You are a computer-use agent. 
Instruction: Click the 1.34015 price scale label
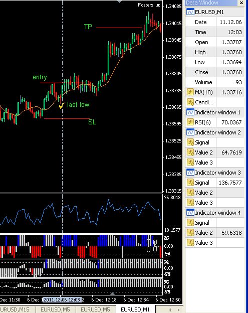point(173,24)
